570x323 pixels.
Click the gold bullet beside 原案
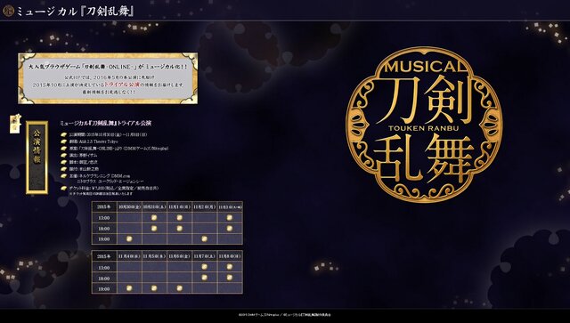[x=64, y=149]
